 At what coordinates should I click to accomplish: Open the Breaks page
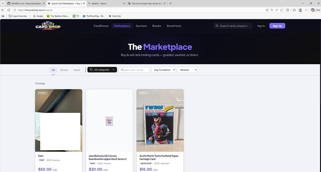click(156, 26)
